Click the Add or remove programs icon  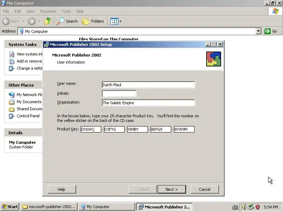[x=12, y=61]
